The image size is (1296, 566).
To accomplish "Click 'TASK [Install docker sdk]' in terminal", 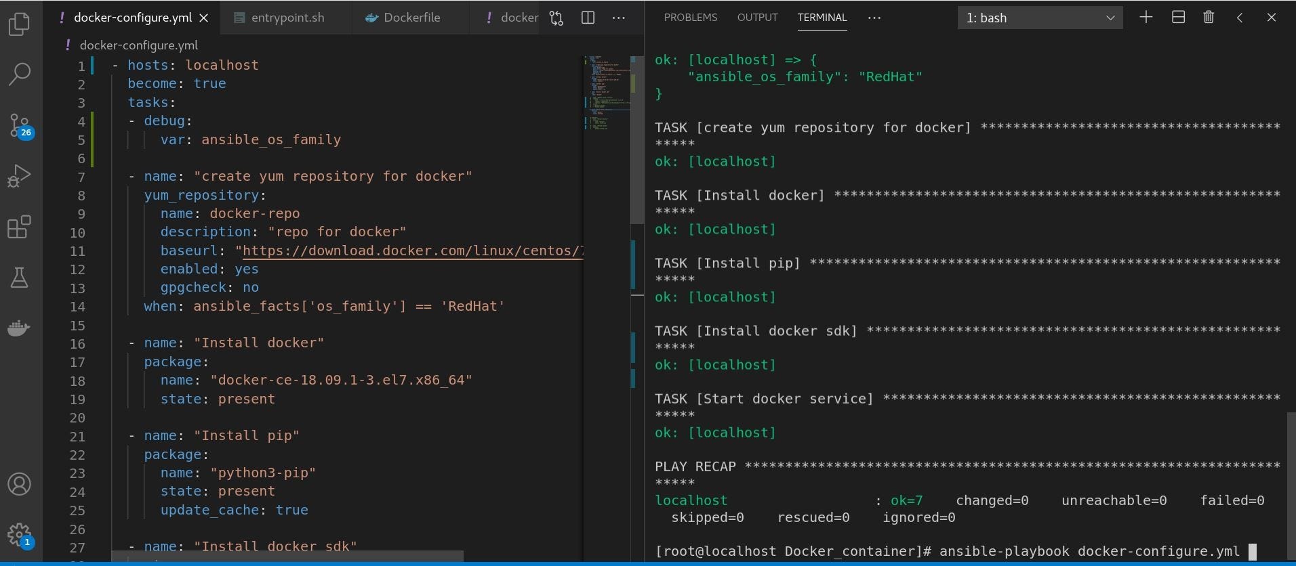I will [756, 331].
